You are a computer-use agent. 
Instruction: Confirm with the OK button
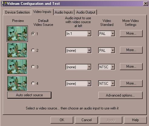(x=62, y=120)
